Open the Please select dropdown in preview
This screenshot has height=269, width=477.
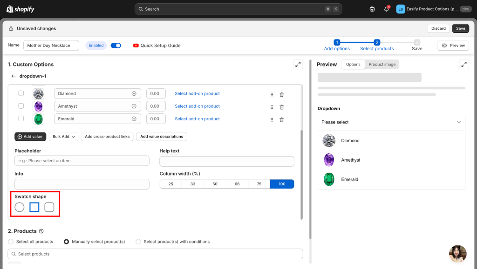point(391,122)
